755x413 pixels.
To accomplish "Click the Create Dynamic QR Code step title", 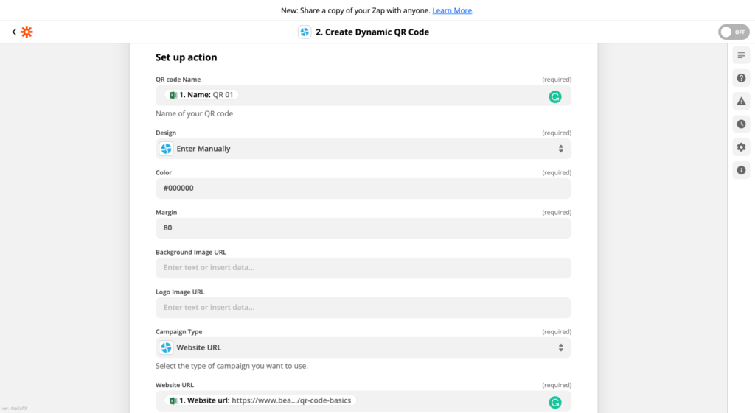I will pyautogui.click(x=372, y=32).
